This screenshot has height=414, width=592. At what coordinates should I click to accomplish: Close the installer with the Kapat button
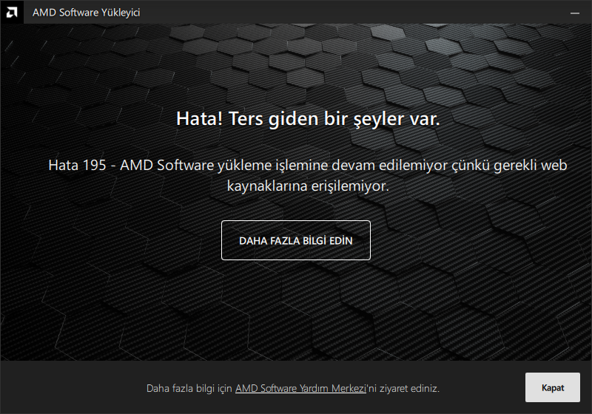pos(552,387)
